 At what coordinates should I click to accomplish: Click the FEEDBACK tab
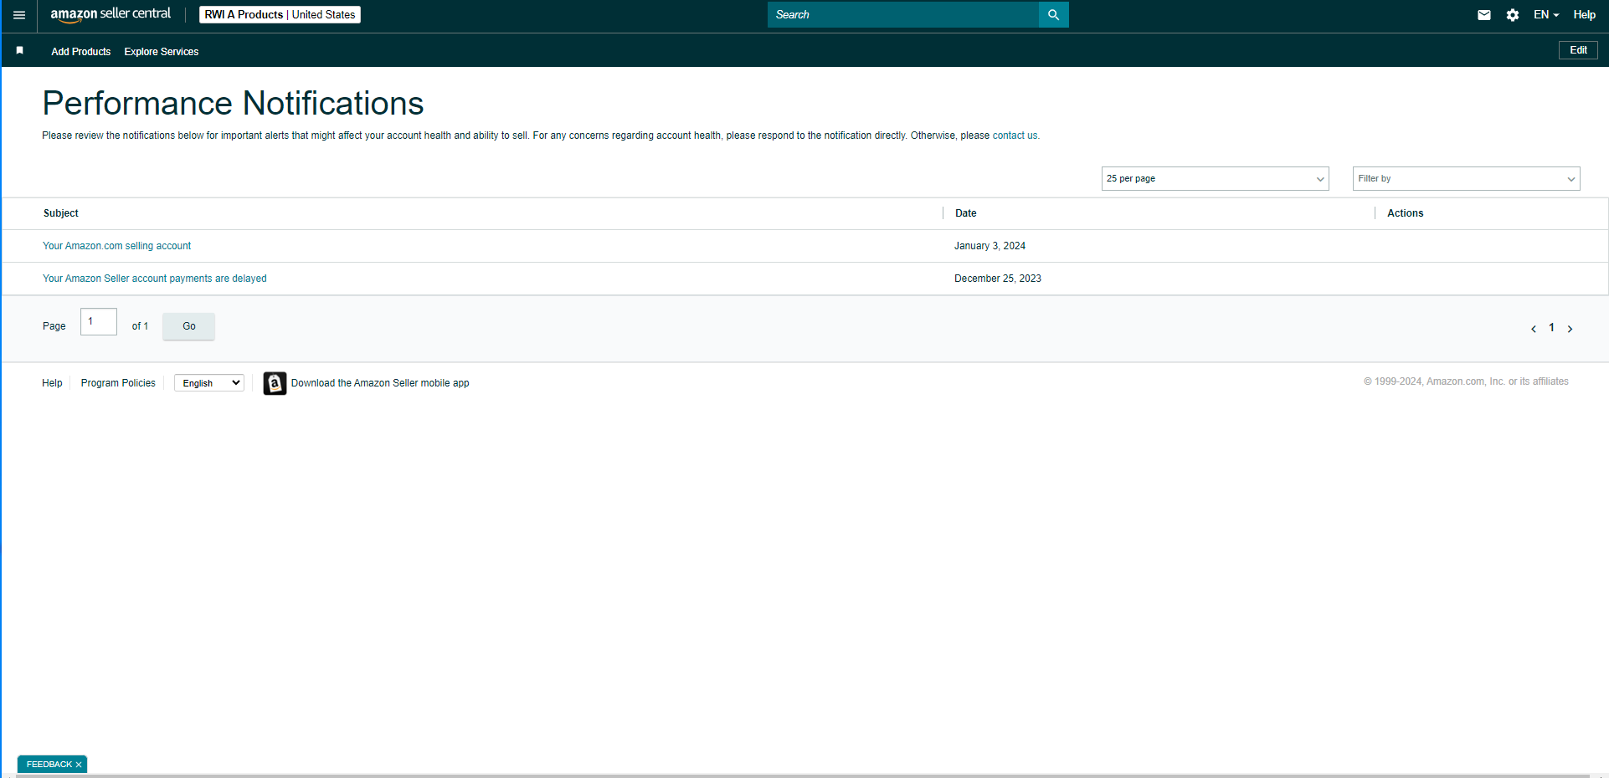point(49,765)
